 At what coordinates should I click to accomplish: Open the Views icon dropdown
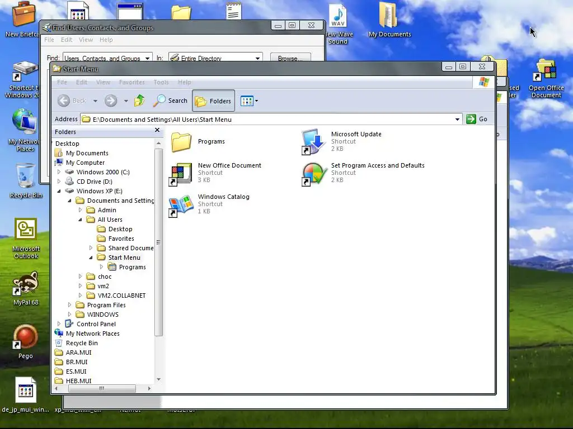(x=249, y=101)
